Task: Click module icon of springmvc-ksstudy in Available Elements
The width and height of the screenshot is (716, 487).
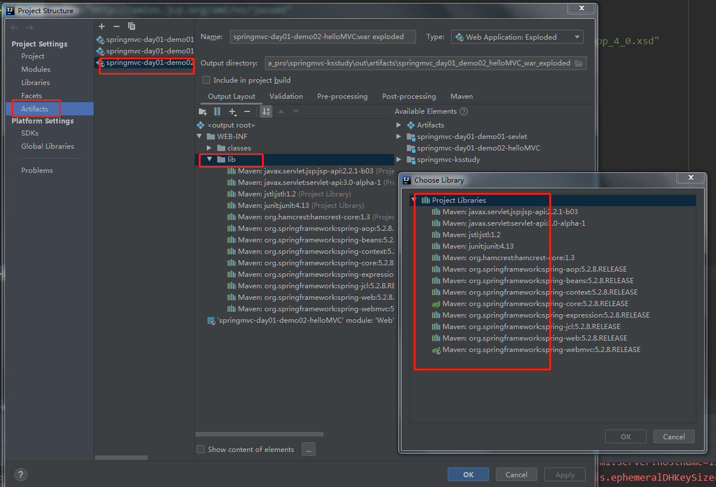Action: coord(411,160)
